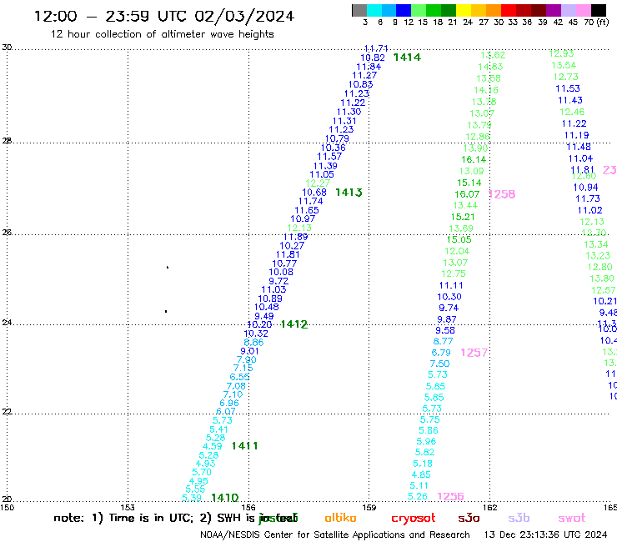
Task: Click the wave height value 8.66
Action: pyautogui.click(x=253, y=343)
